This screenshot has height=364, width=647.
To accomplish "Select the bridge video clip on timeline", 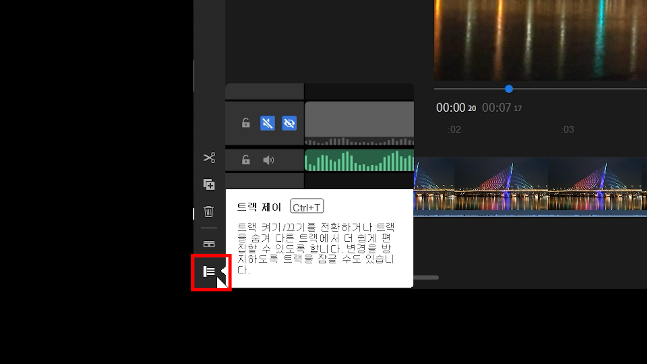I will [529, 185].
